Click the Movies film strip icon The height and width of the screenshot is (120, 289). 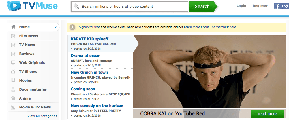coord(13,81)
